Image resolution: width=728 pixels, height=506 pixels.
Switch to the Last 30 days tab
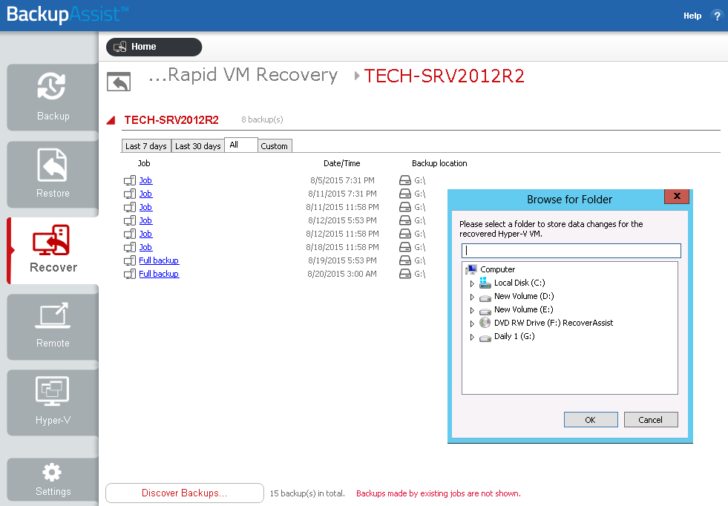coord(198,145)
